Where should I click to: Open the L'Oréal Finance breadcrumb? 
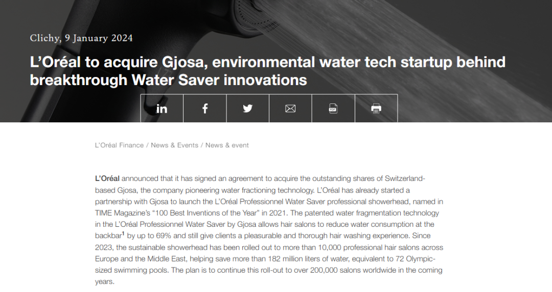pyautogui.click(x=119, y=145)
